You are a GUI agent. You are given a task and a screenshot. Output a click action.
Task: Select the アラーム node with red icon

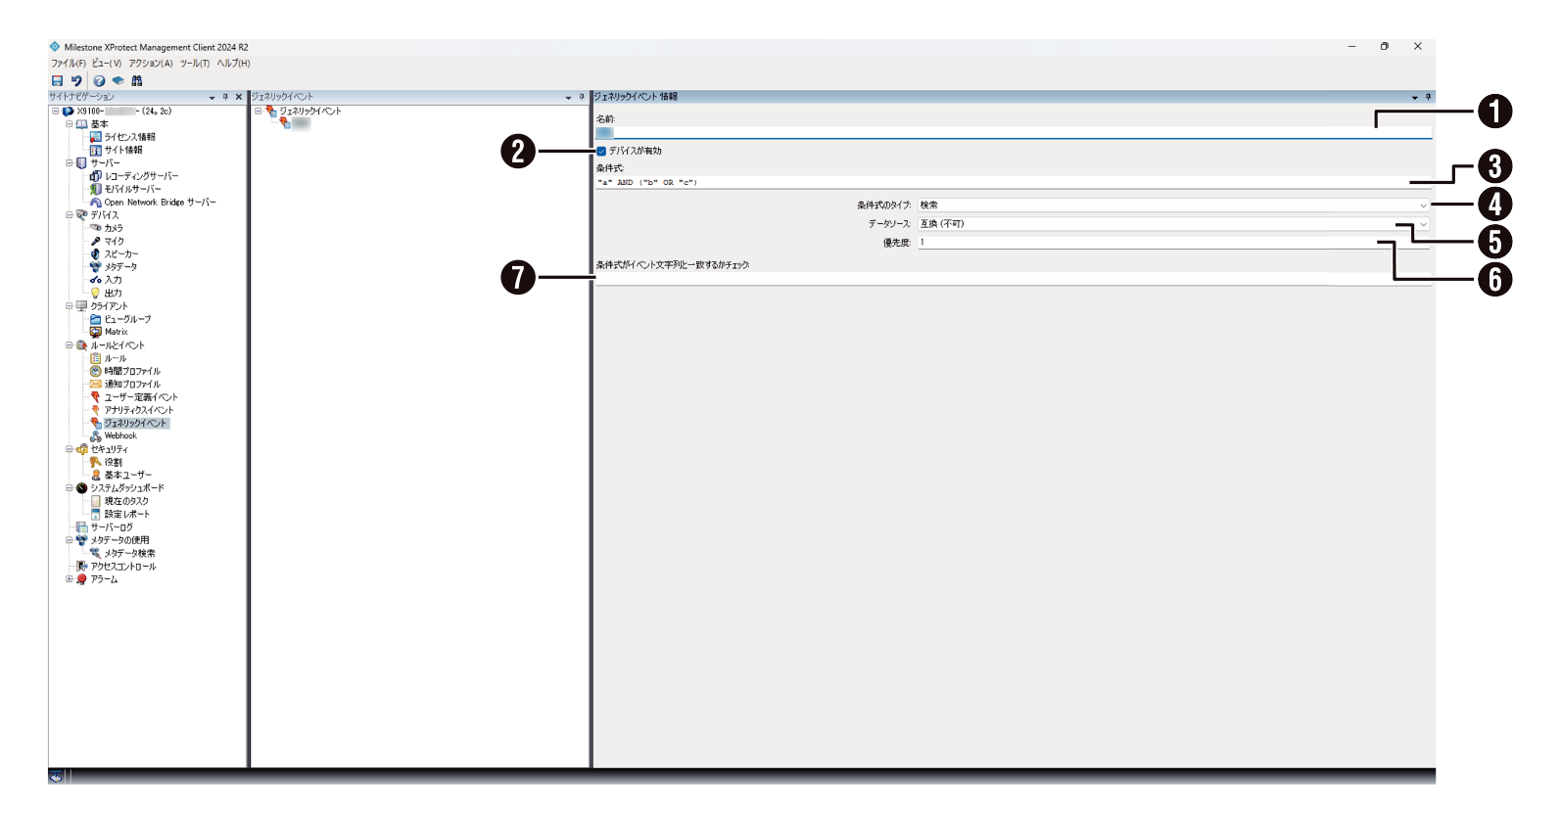[x=104, y=579]
